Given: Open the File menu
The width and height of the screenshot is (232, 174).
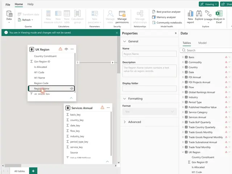Looking at the screenshot, I should [8, 5].
